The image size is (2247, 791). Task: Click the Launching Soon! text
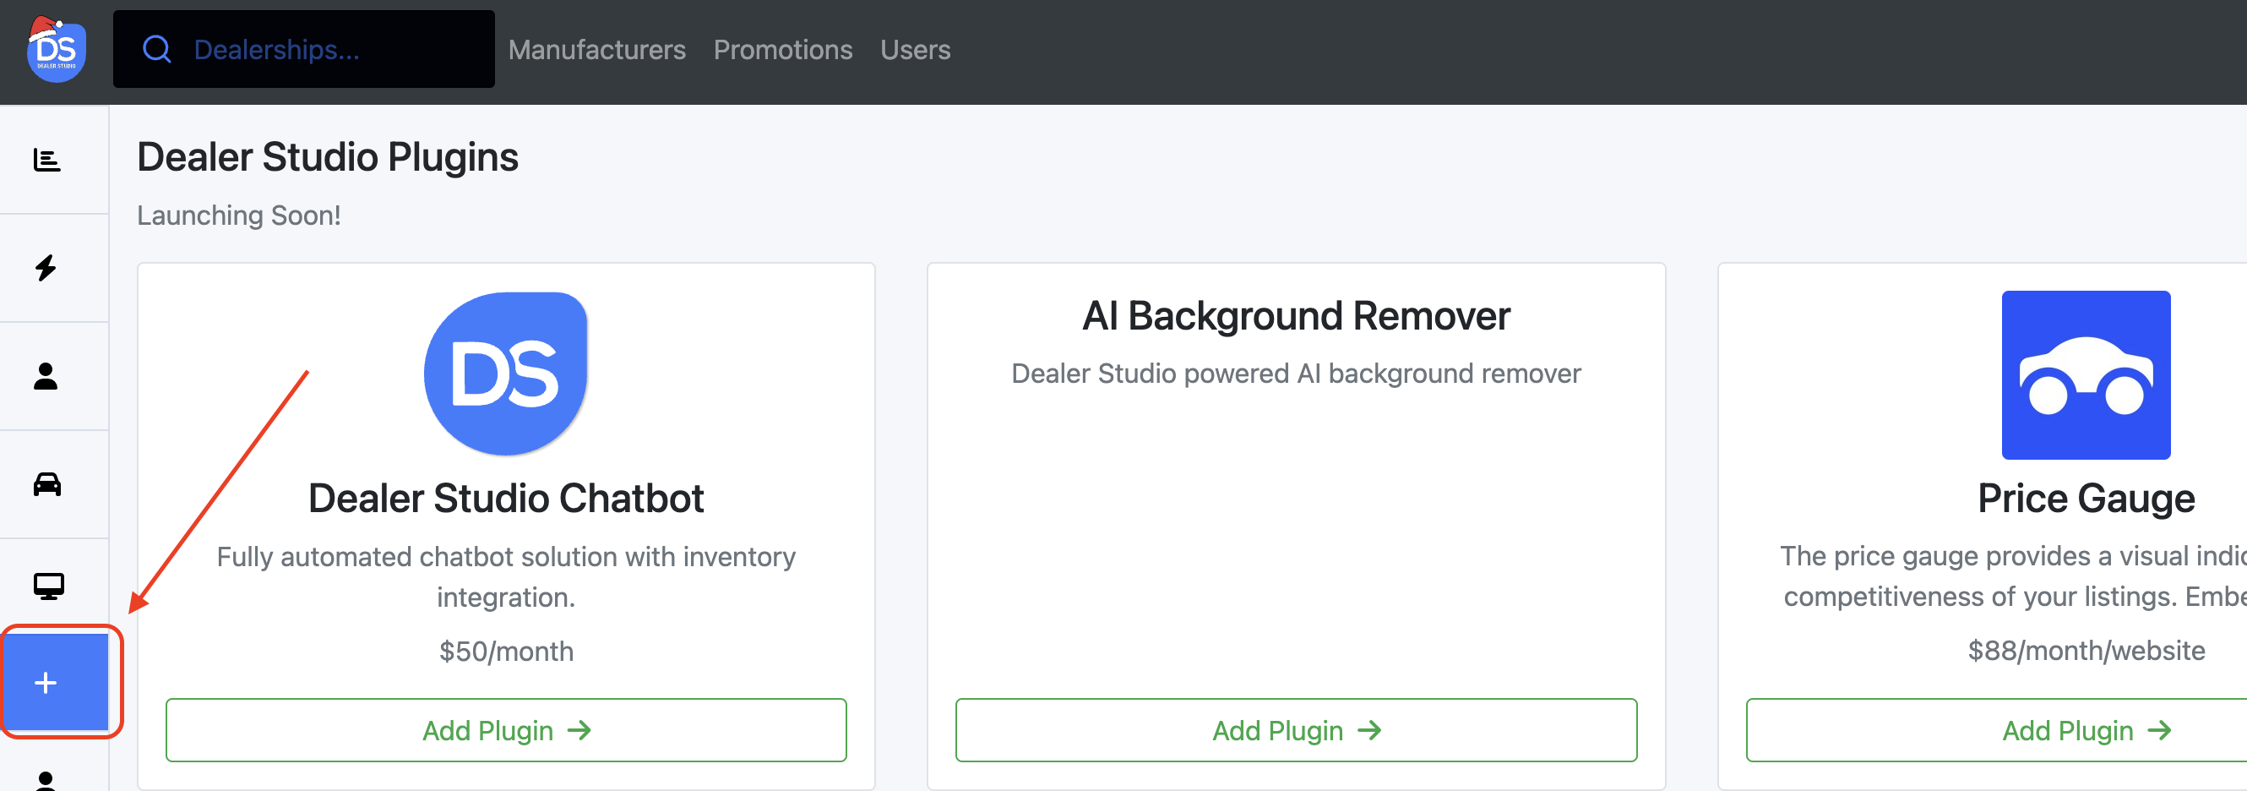239,215
